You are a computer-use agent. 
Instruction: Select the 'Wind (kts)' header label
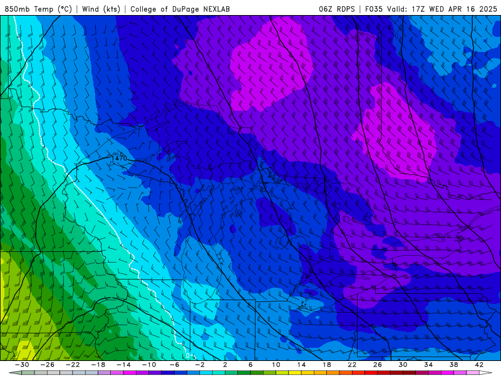101,9
